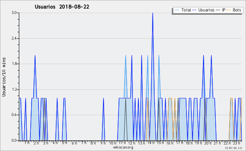The height and width of the screenshot is (151, 246).
Task: Click the orange Bots legend line
Action: coord(229,10)
